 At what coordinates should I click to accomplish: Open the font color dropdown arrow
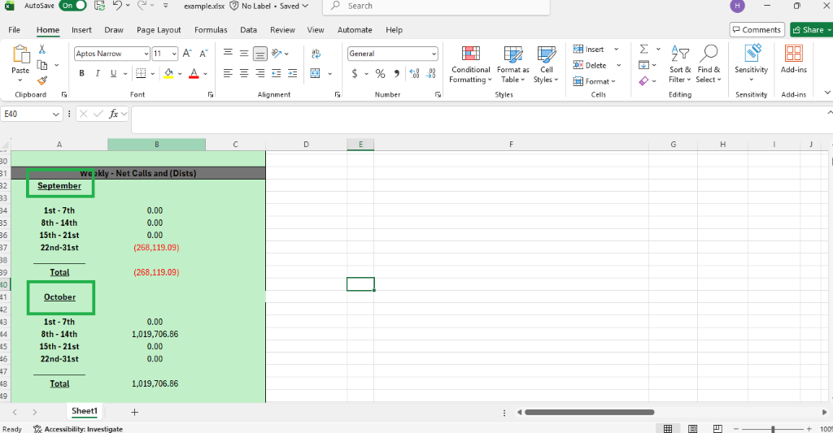(x=206, y=74)
